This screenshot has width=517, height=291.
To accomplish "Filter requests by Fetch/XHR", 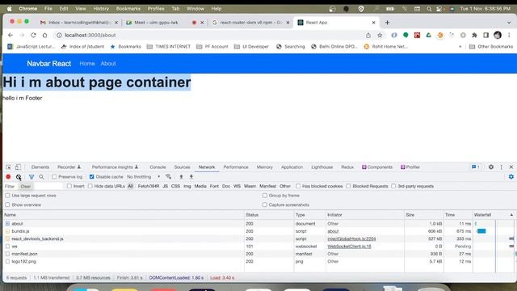I will point(149,186).
